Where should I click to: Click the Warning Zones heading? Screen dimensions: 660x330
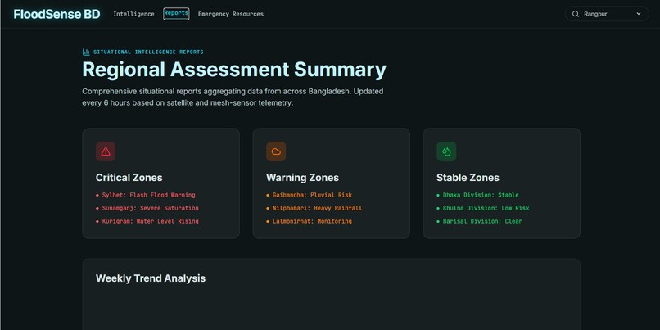pos(302,178)
